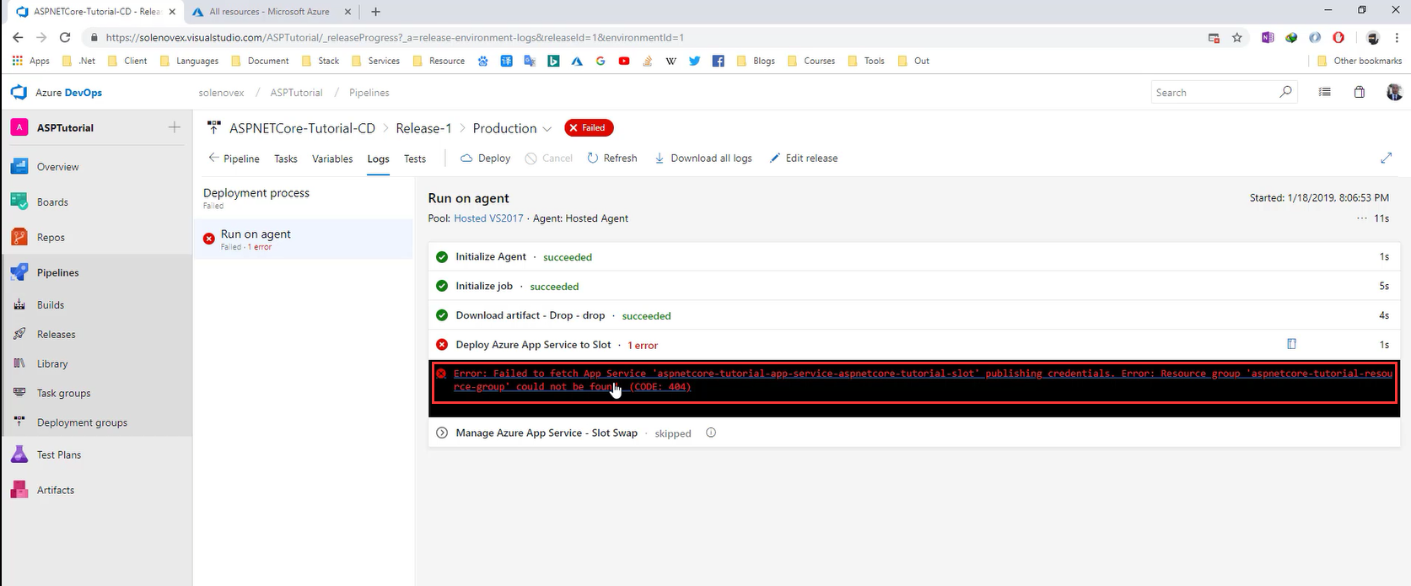This screenshot has width=1411, height=586.
Task: Open Library under Pipelines
Action: 52,364
